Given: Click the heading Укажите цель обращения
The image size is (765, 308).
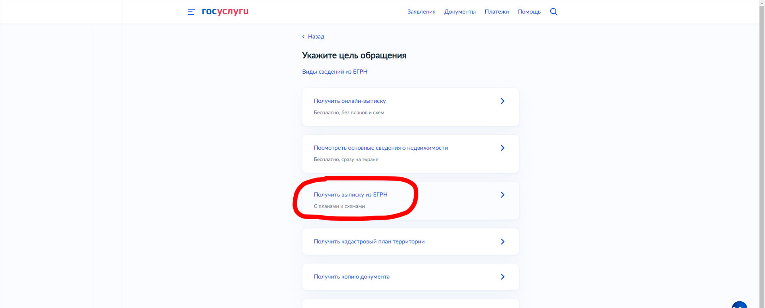Looking at the screenshot, I should tap(354, 55).
